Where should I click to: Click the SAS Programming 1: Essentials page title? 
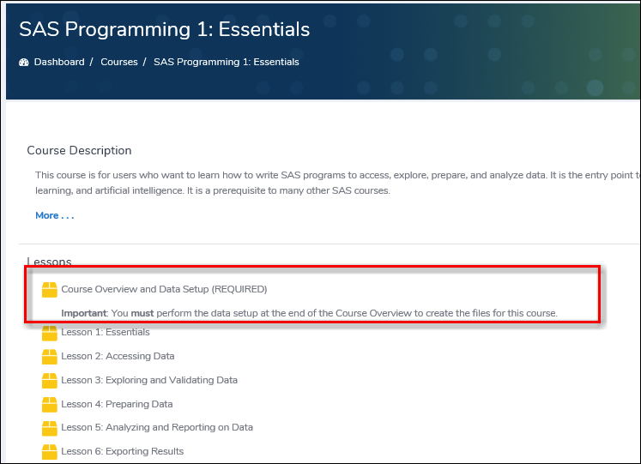pos(164,29)
